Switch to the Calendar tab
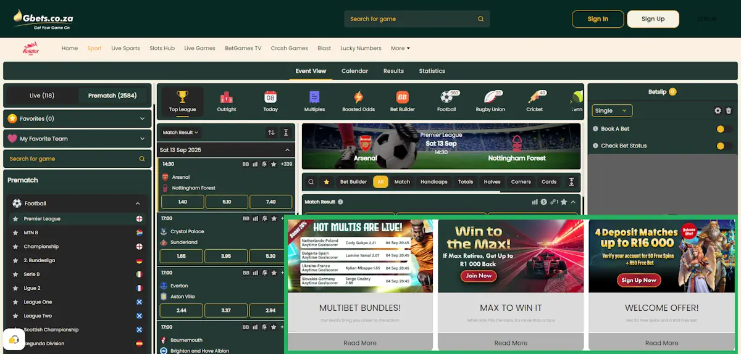The height and width of the screenshot is (354, 741). [354, 71]
